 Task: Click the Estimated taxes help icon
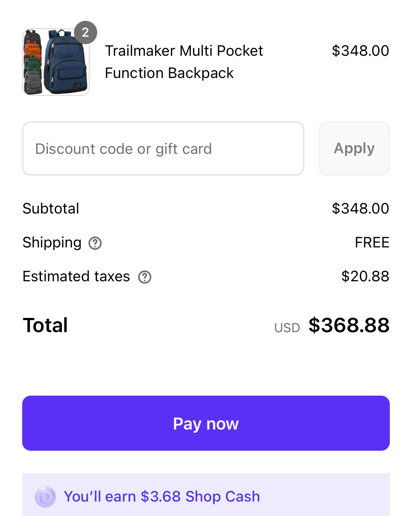click(145, 277)
